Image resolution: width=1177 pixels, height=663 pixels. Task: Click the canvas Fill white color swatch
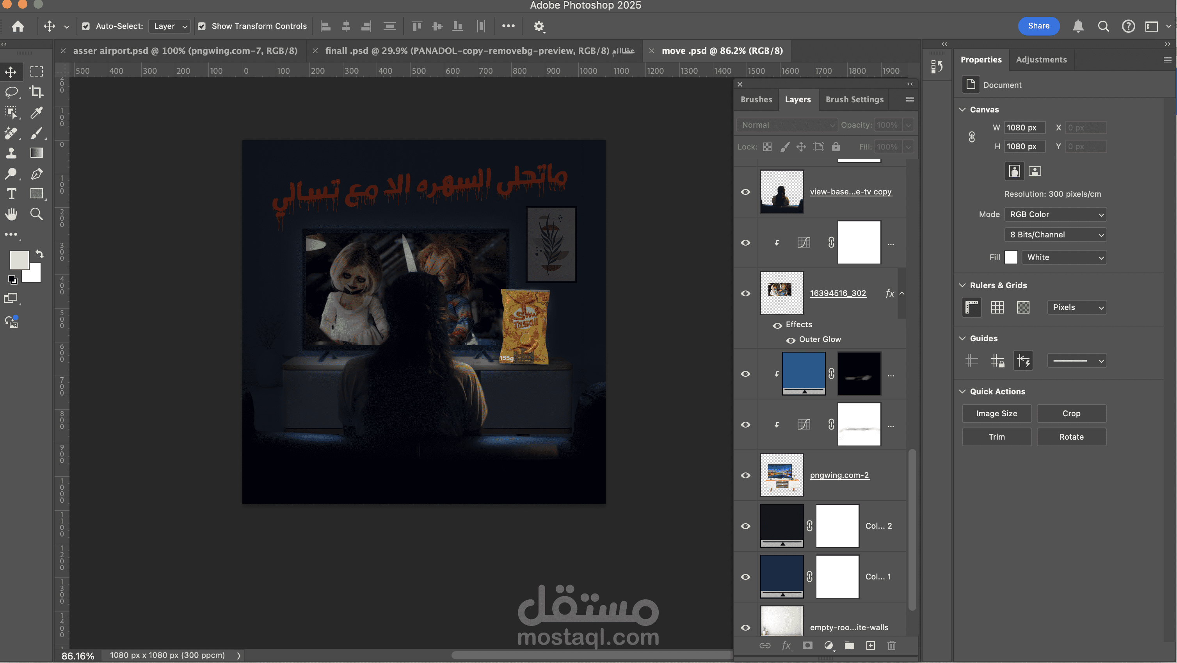point(1011,257)
